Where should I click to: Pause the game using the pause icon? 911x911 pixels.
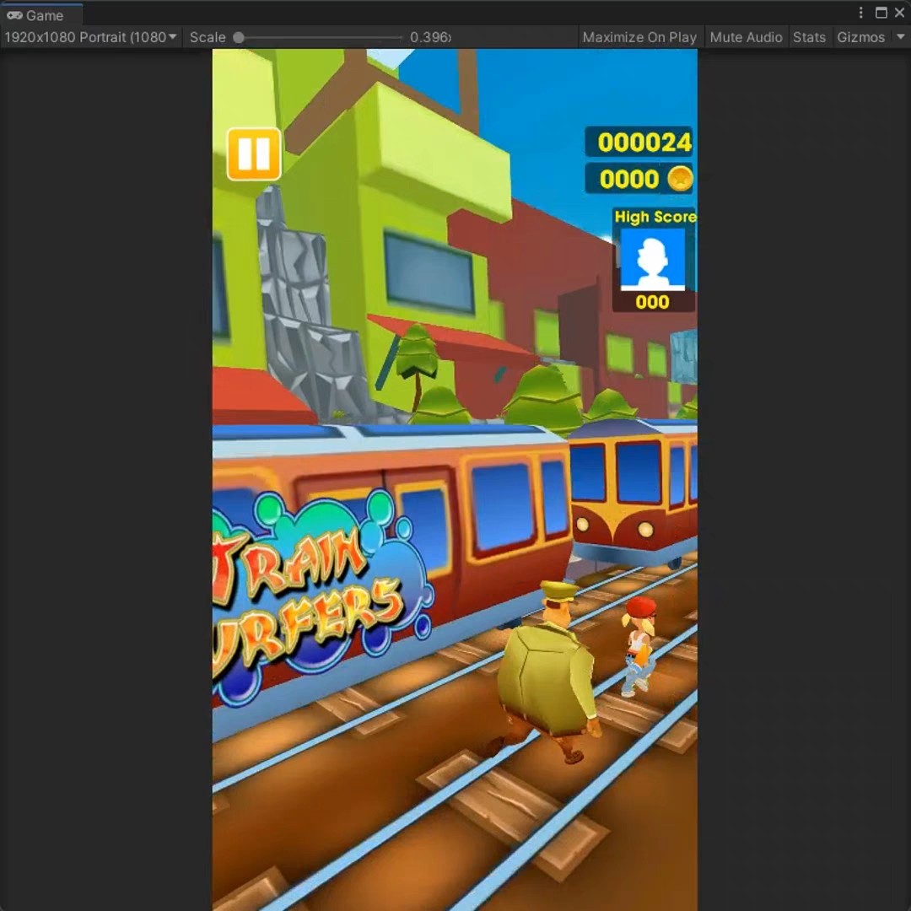click(252, 154)
